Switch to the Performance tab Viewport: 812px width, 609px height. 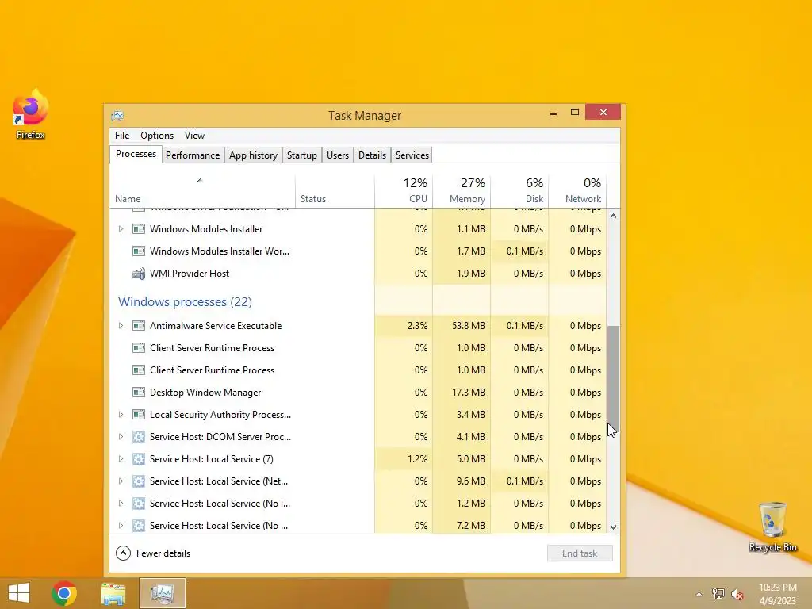pos(193,155)
